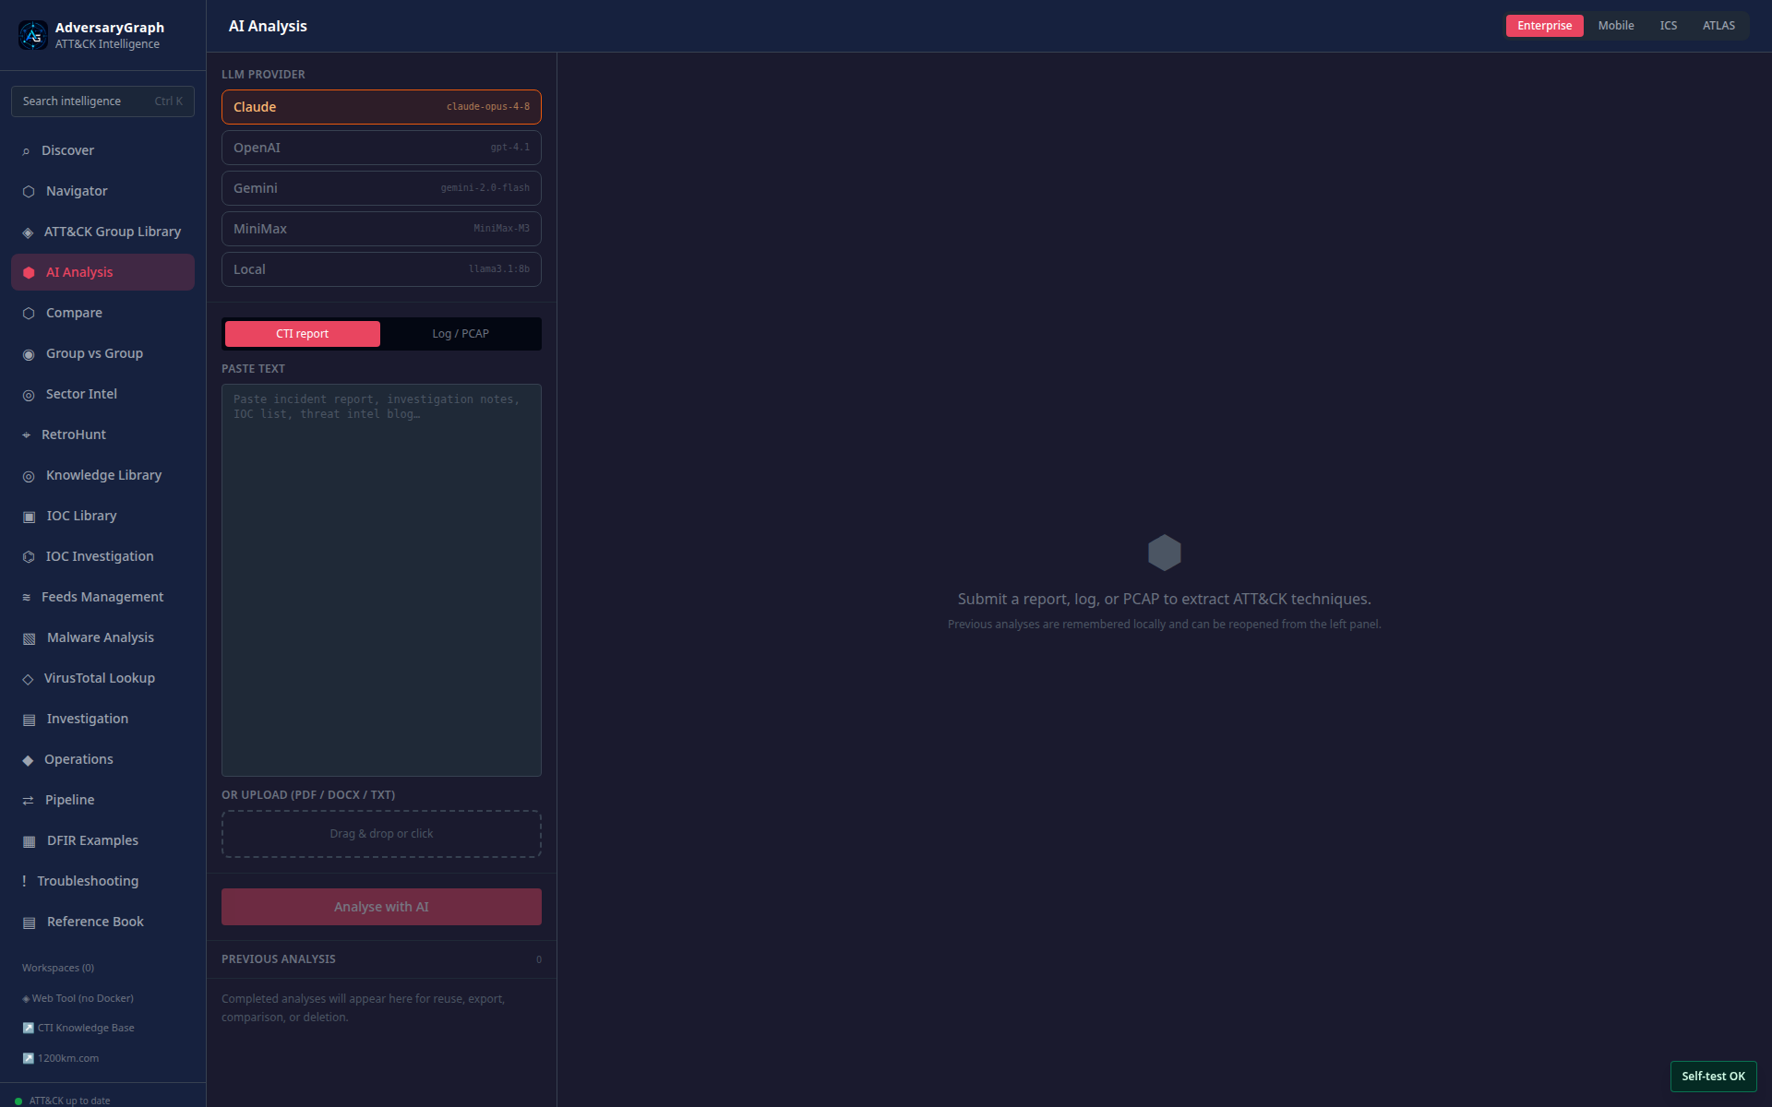Screen dimensions: 1772x1107
Task: Click the Navigator hexagon icon
Action: 29,192
